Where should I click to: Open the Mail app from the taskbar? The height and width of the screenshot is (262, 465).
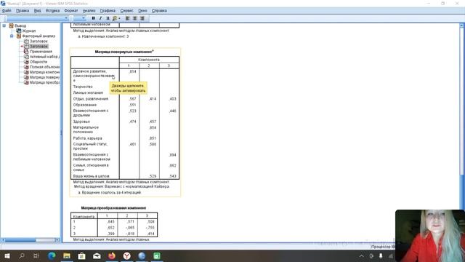(x=97, y=255)
